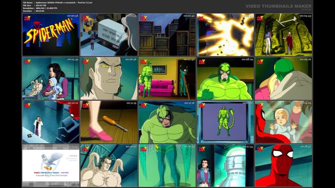335x188 pixels.
Task: Open the muscular man with tentacles thumbnail
Action: tap(109, 166)
